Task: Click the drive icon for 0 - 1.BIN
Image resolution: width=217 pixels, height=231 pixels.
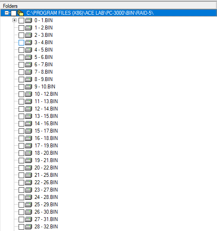Action: click(29, 20)
